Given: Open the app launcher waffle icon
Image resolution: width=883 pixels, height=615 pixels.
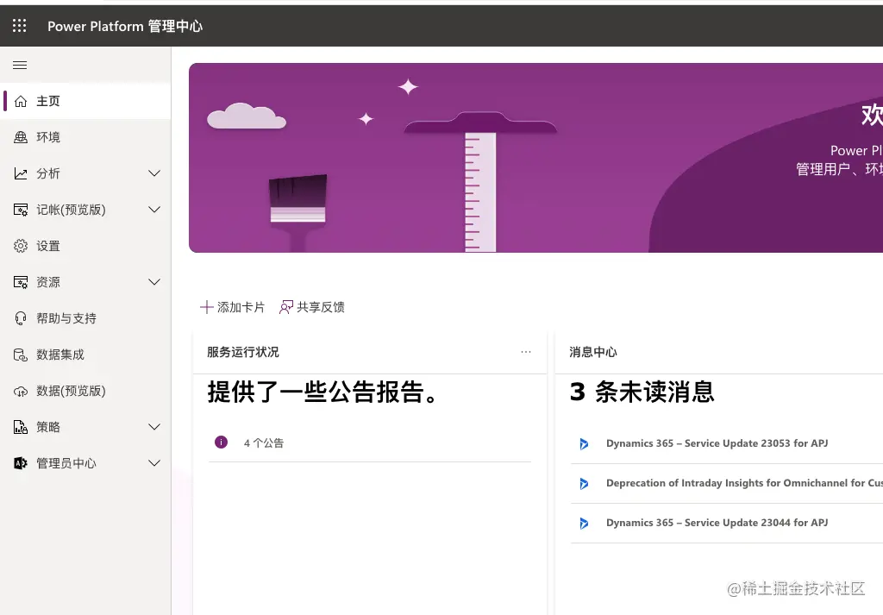Looking at the screenshot, I should tap(20, 25).
